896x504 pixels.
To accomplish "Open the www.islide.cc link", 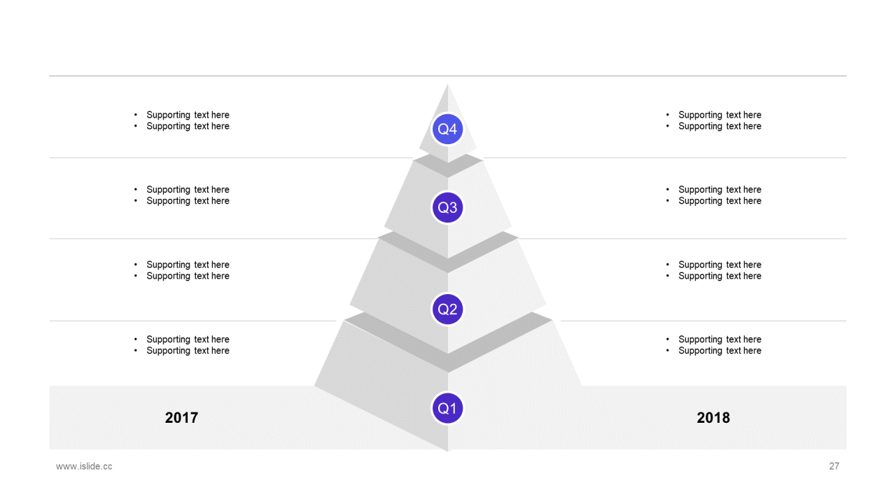I will coord(84,466).
